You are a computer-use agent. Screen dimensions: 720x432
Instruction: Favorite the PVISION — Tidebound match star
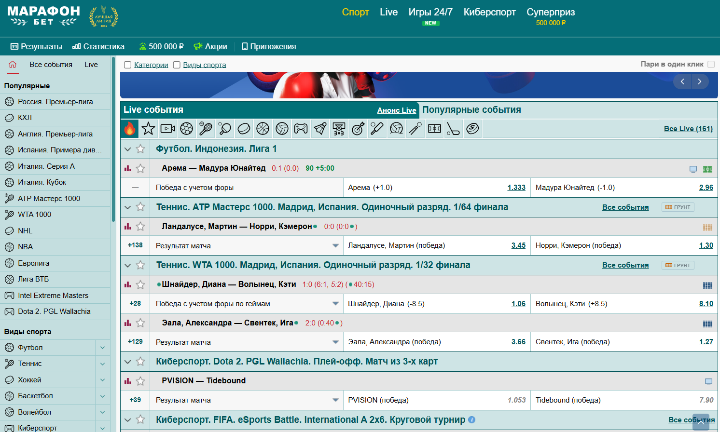click(140, 381)
